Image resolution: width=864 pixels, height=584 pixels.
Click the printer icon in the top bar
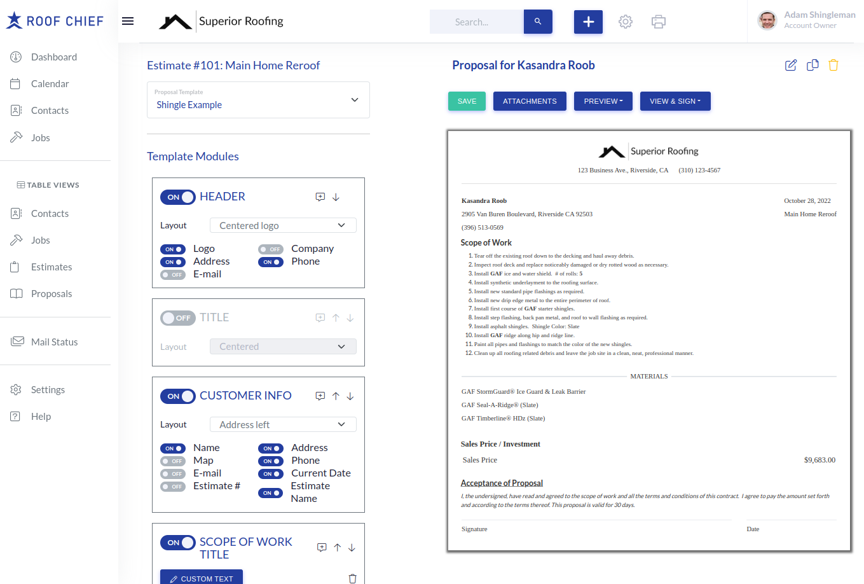click(x=658, y=21)
